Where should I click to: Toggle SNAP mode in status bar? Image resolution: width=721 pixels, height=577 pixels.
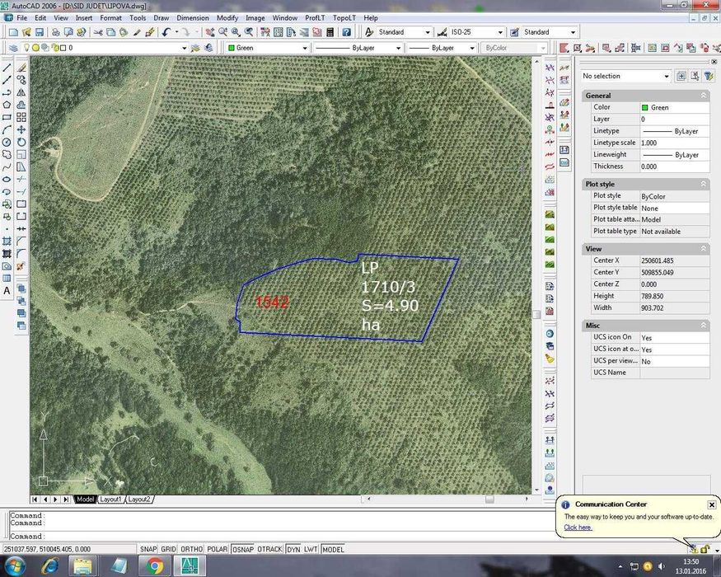pos(148,549)
